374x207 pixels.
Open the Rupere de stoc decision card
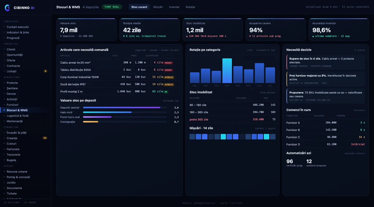[x=326, y=62]
